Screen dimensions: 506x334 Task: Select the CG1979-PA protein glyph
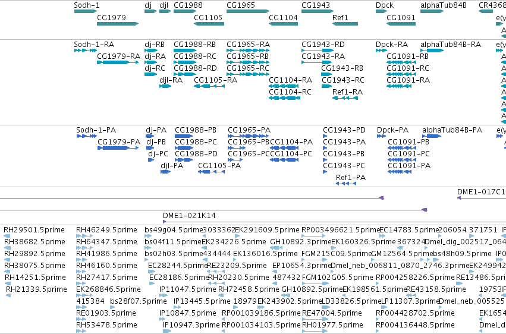click(118, 148)
